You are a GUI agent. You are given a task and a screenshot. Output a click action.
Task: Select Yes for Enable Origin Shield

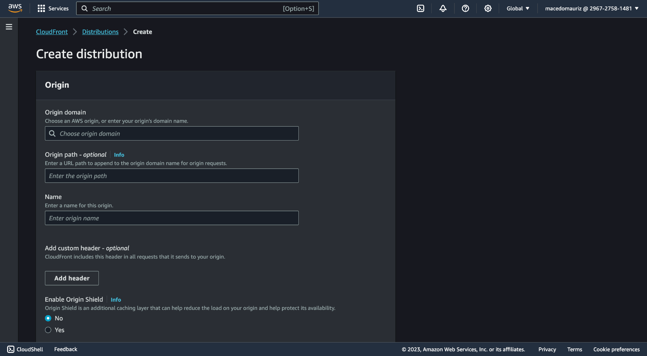tap(48, 330)
